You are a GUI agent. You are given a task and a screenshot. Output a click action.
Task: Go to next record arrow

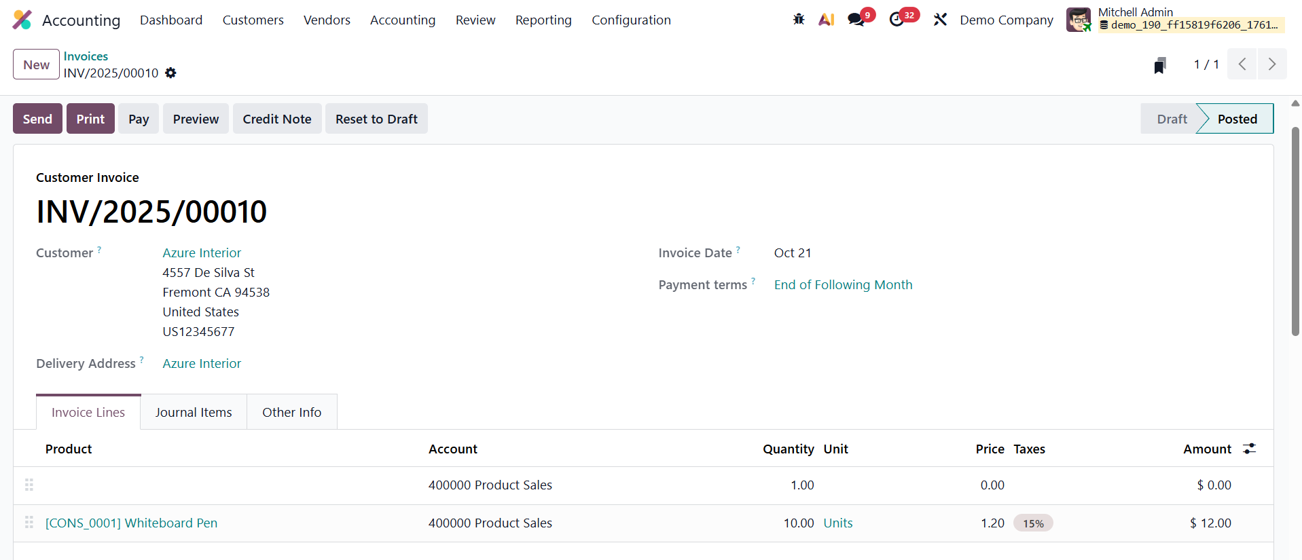pyautogui.click(x=1271, y=64)
